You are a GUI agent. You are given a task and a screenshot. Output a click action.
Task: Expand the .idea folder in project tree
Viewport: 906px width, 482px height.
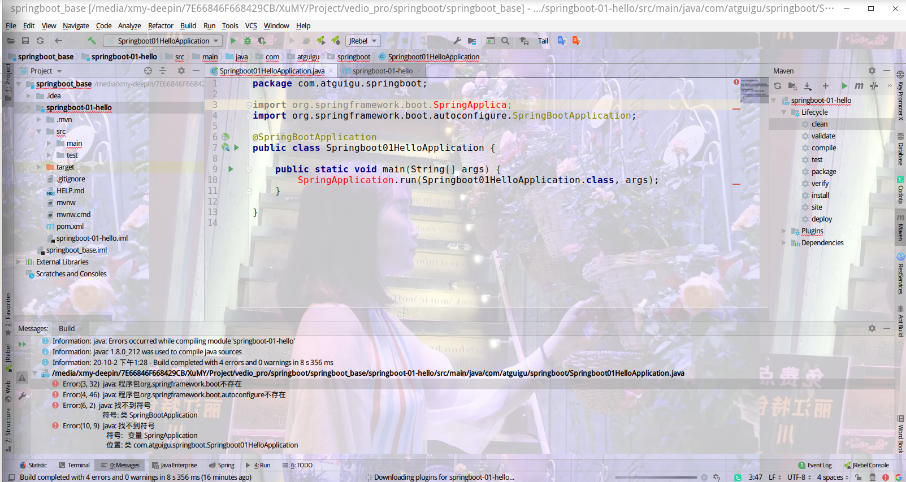pos(29,96)
